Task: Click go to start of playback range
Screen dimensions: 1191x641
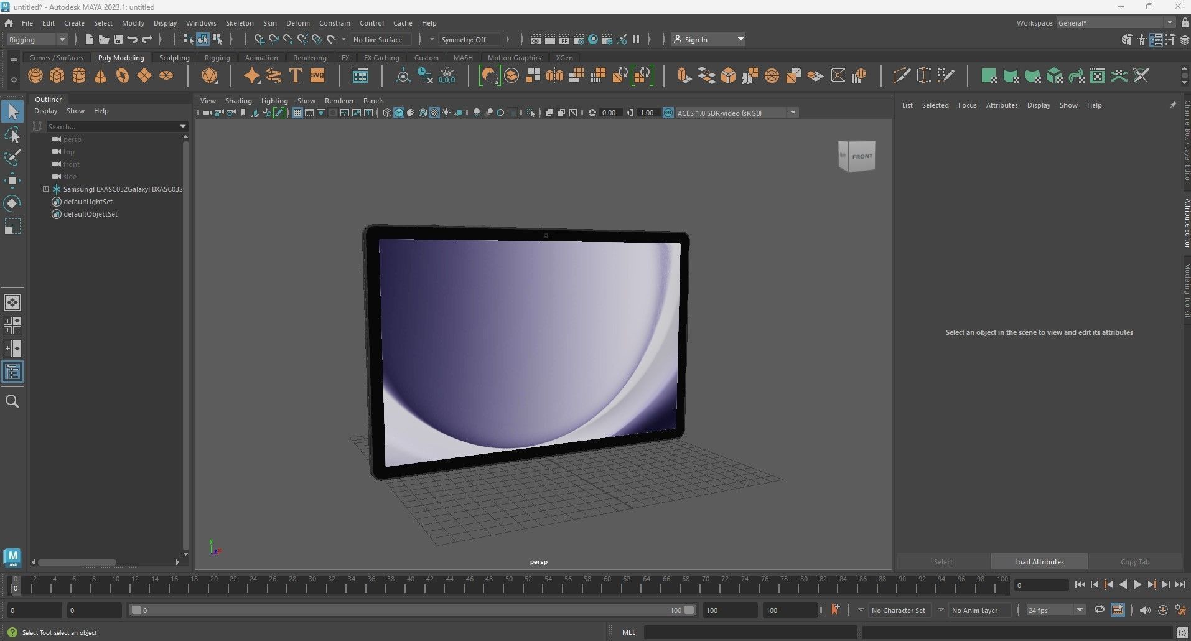Action: point(1080,584)
